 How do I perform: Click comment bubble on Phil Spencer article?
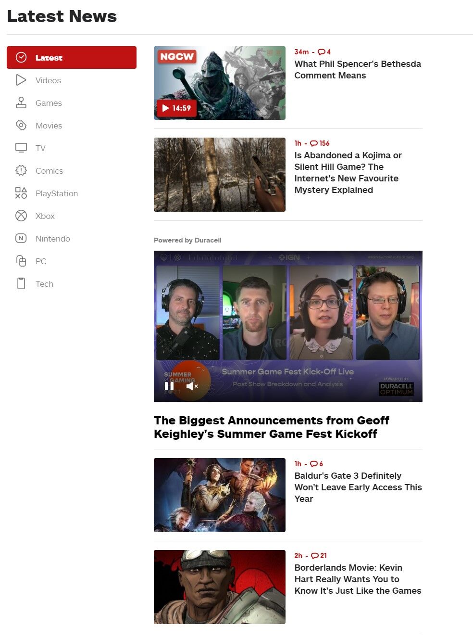click(x=322, y=52)
